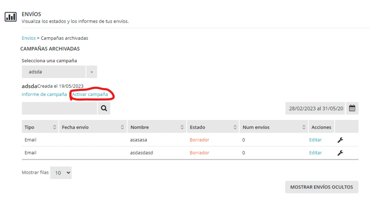Viewport: 370px width, 198px height.
Task: Sort table by Fecha envío arrows
Action: (122, 127)
